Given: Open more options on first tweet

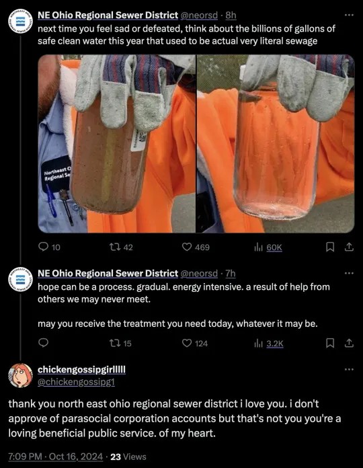Looking at the screenshot, I should (x=349, y=15).
